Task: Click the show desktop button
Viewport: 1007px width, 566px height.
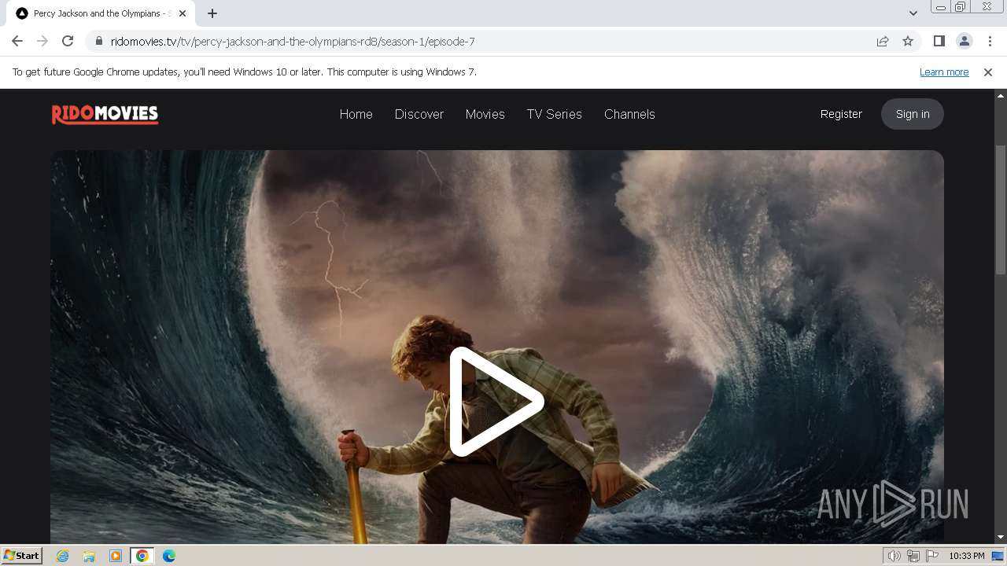Action: [998, 556]
